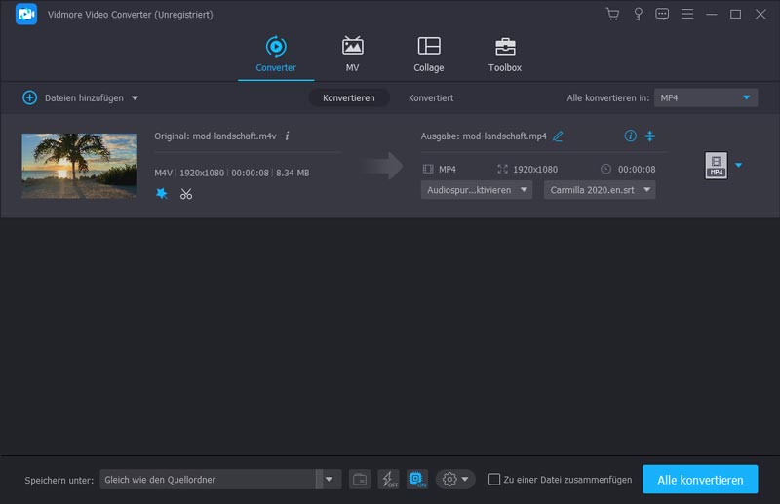Rename output file with pencil icon
Image resolution: width=780 pixels, height=504 pixels.
pyautogui.click(x=558, y=136)
